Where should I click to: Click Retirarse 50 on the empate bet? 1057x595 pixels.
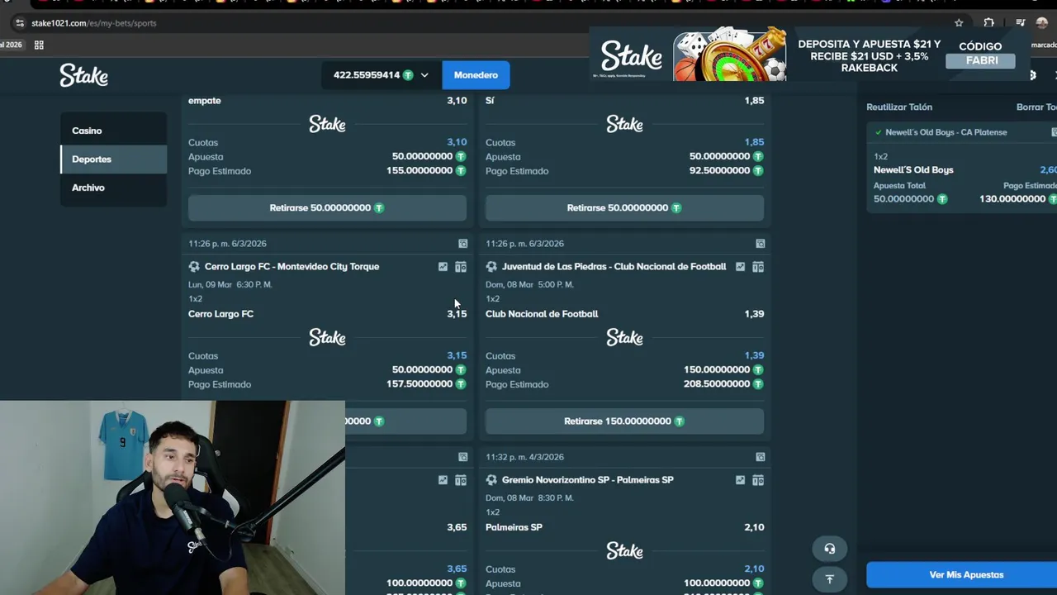(327, 207)
